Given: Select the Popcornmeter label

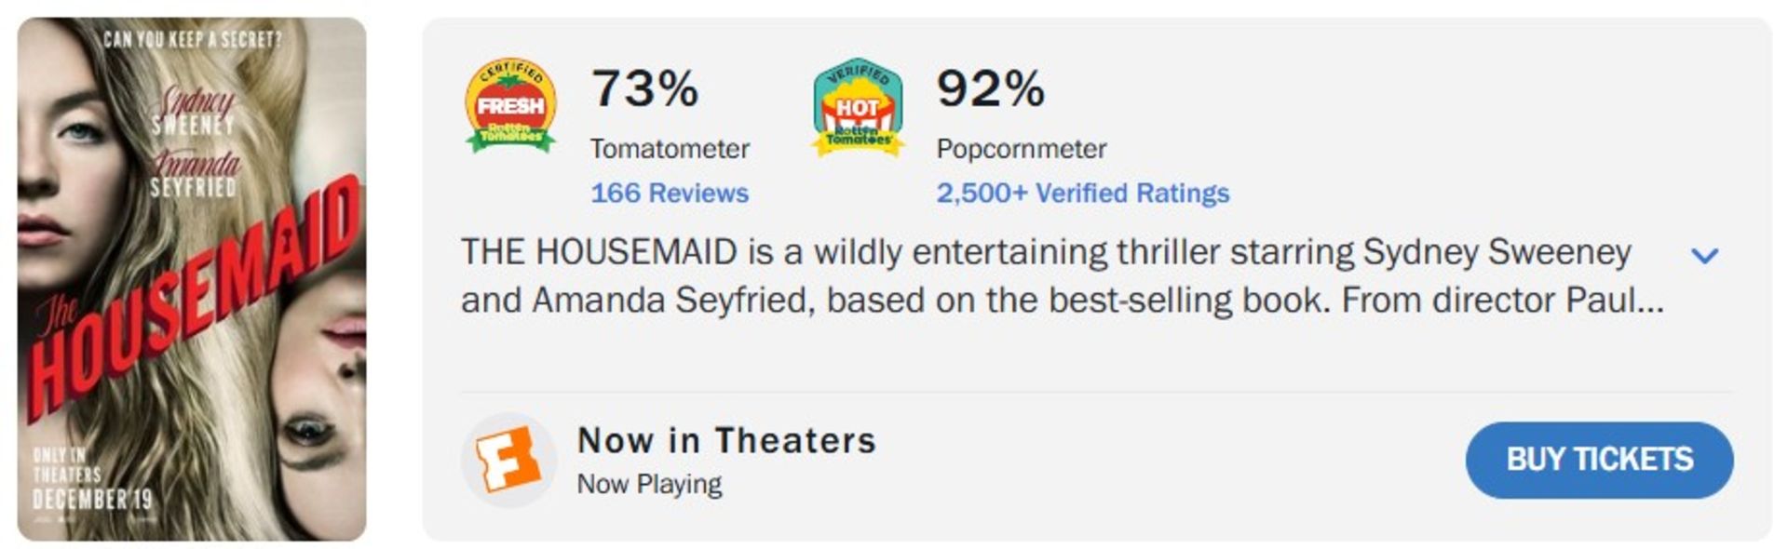Looking at the screenshot, I should pos(1022,149).
